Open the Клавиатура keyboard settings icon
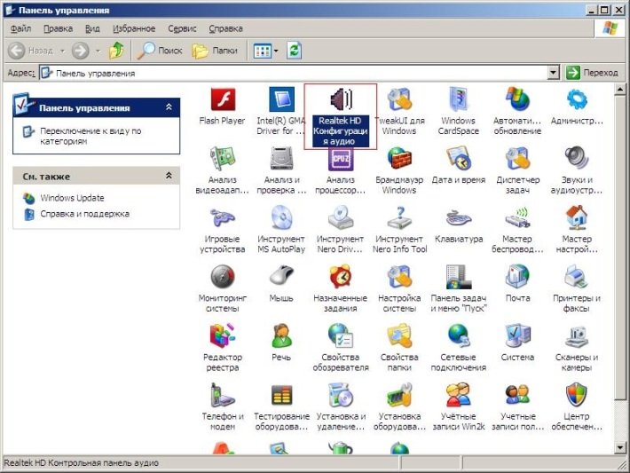 (458, 219)
